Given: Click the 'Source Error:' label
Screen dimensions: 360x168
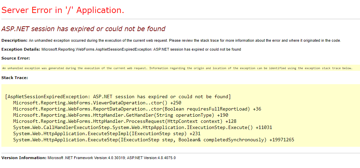Looking at the screenshot, I should coord(16,59).
